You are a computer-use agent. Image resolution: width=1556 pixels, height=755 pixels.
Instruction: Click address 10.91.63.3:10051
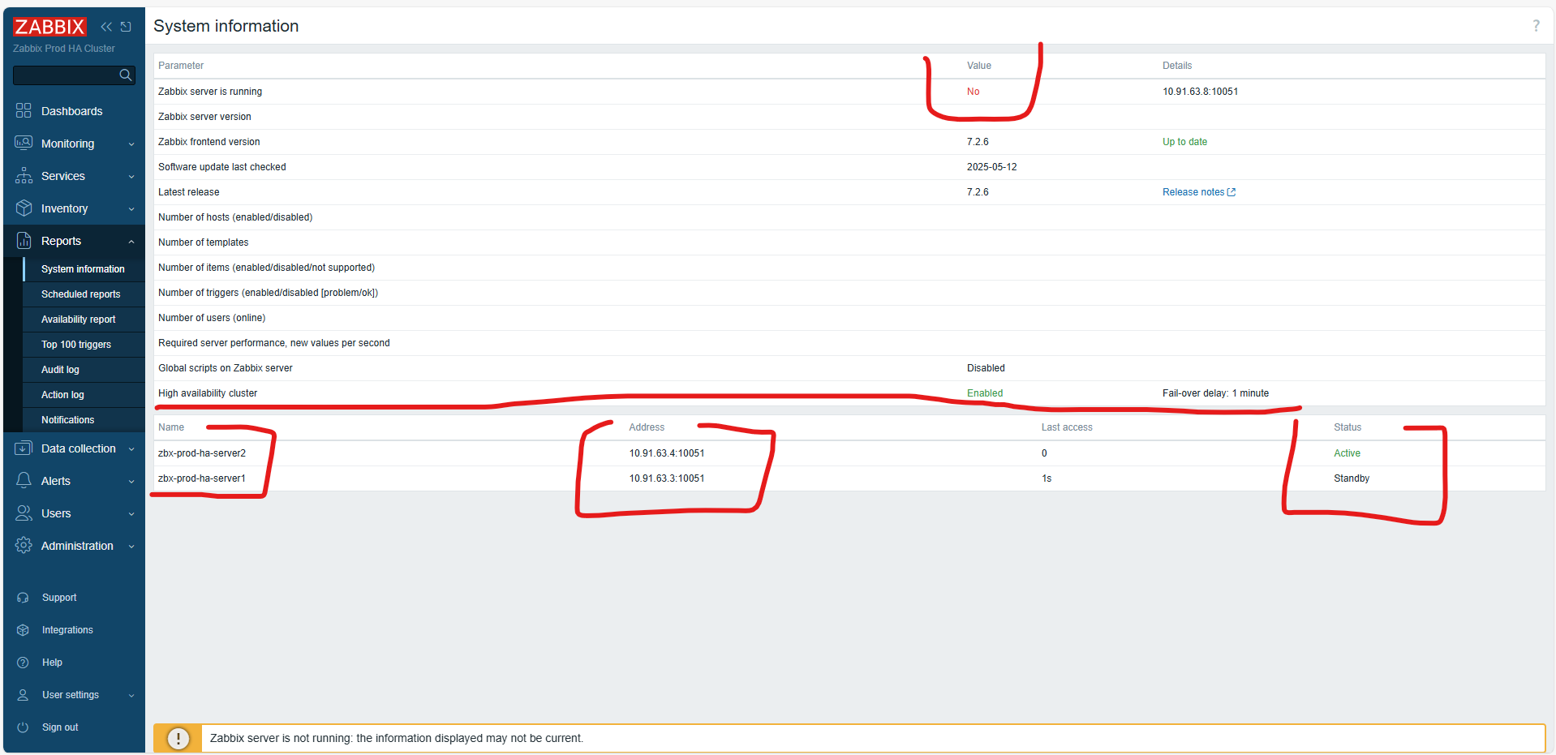click(x=667, y=478)
